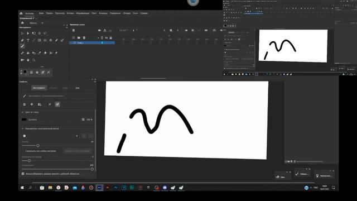
Task: Select the Lasso tool
Action: [45, 33]
